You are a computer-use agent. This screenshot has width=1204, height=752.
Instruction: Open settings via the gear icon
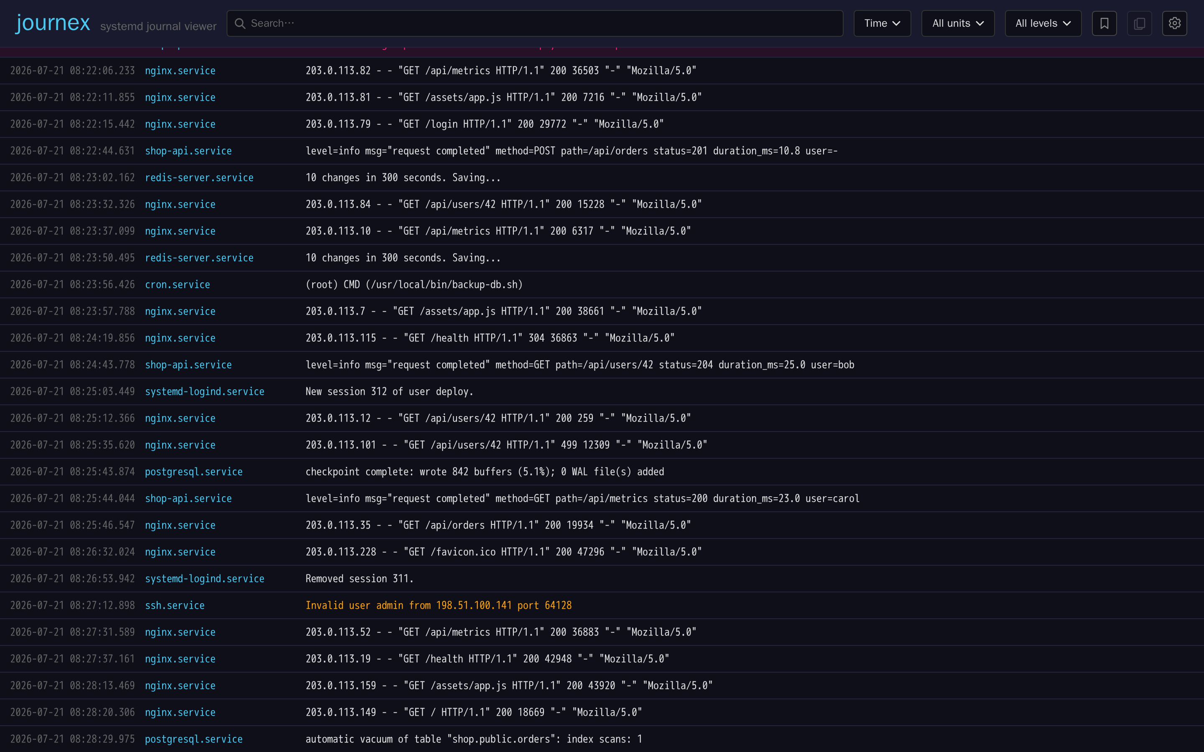[x=1175, y=23]
